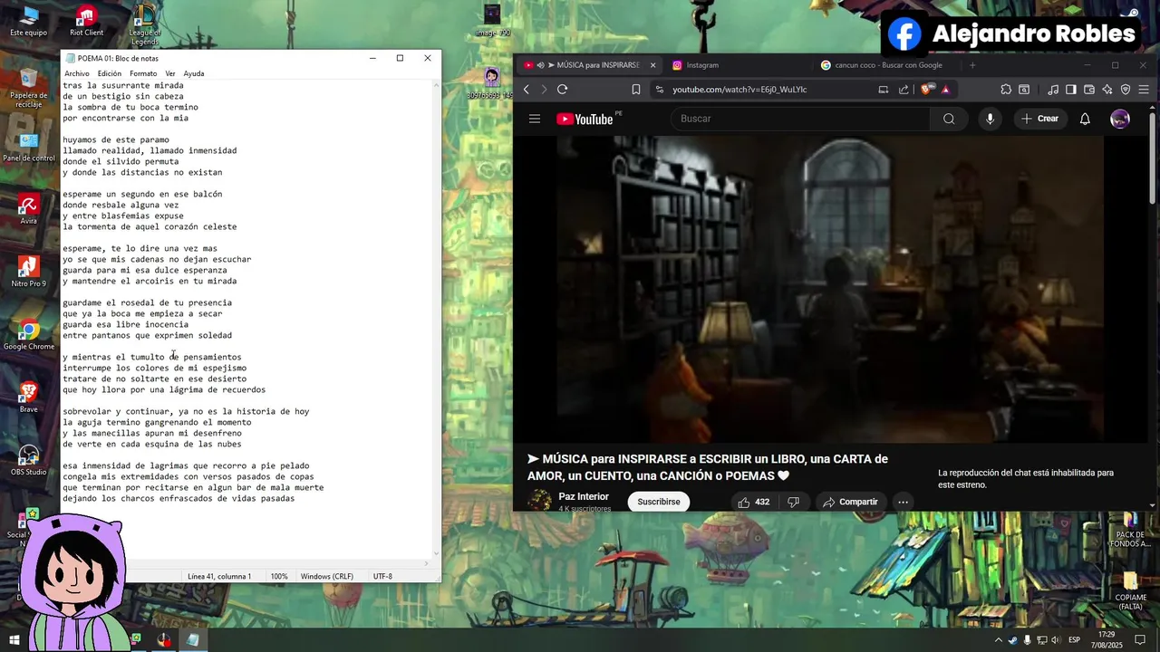Toggle the Brave sidebar panel
The width and height of the screenshot is (1160, 652).
tap(1071, 90)
